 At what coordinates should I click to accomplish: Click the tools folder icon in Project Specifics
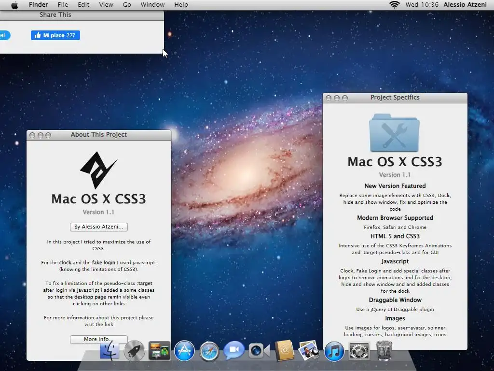pyautogui.click(x=394, y=133)
